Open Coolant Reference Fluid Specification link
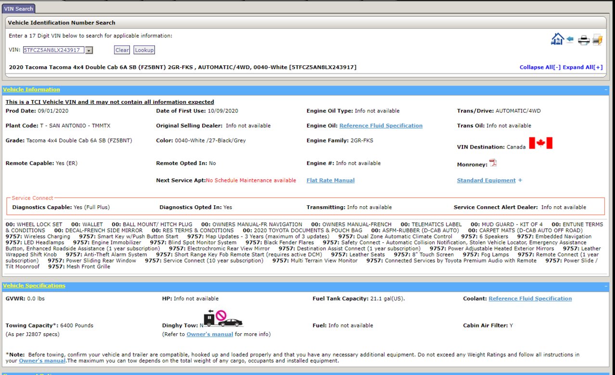The width and height of the screenshot is (615, 375). pyautogui.click(x=530, y=299)
